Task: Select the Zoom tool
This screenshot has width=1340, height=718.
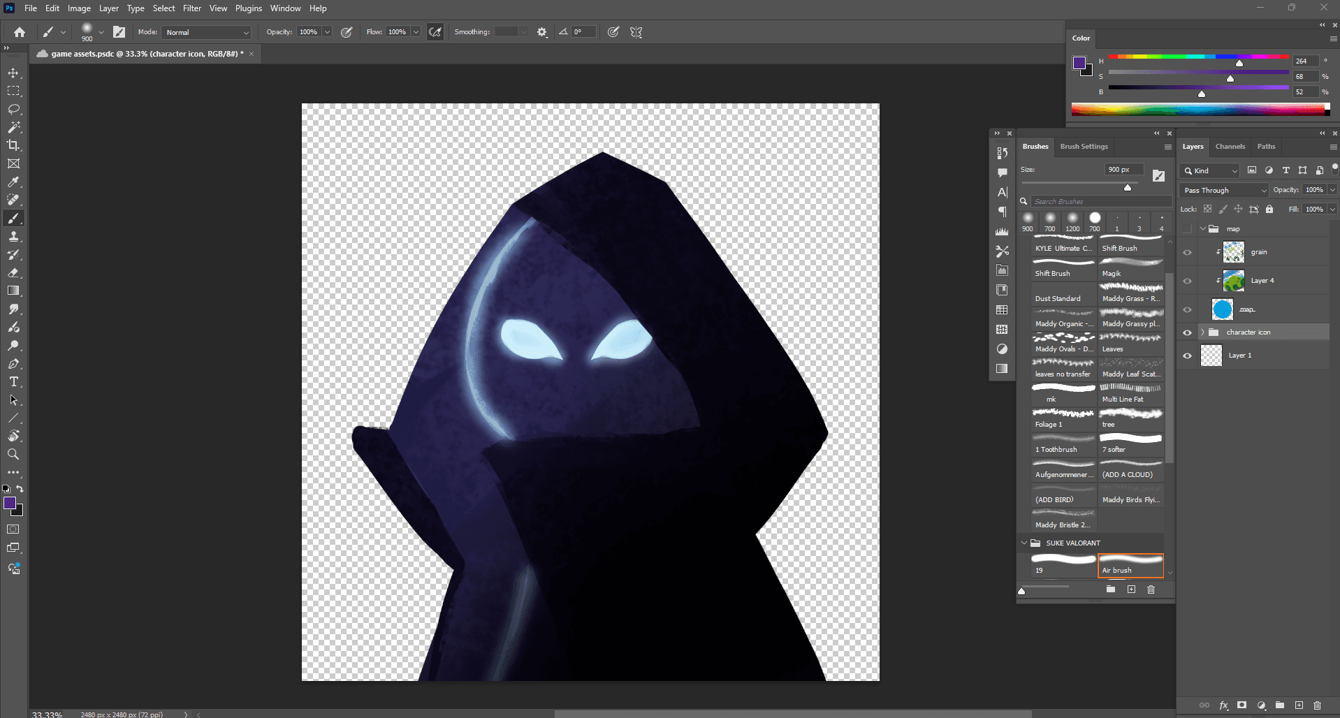Action: [x=13, y=455]
